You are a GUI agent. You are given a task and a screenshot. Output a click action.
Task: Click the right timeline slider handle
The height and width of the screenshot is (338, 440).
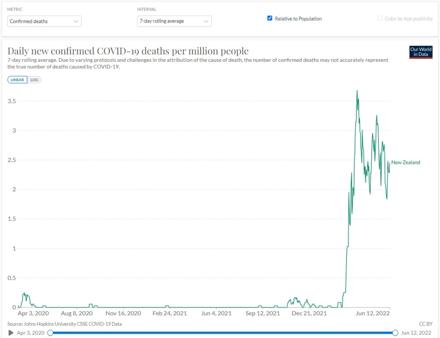point(395,333)
